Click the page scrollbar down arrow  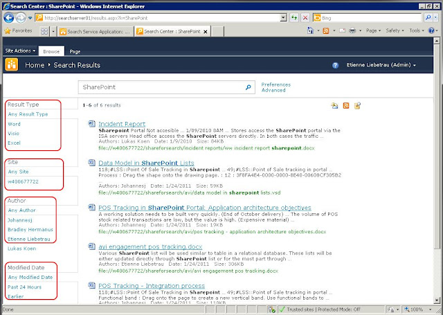437,300
